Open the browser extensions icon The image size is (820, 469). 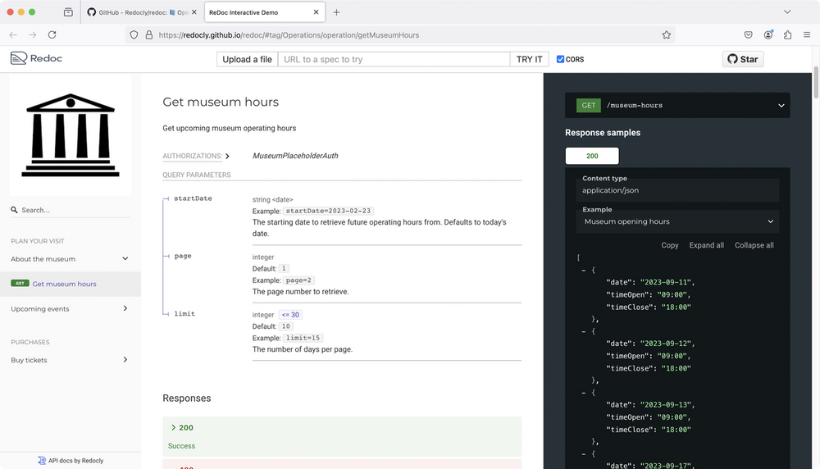[788, 35]
